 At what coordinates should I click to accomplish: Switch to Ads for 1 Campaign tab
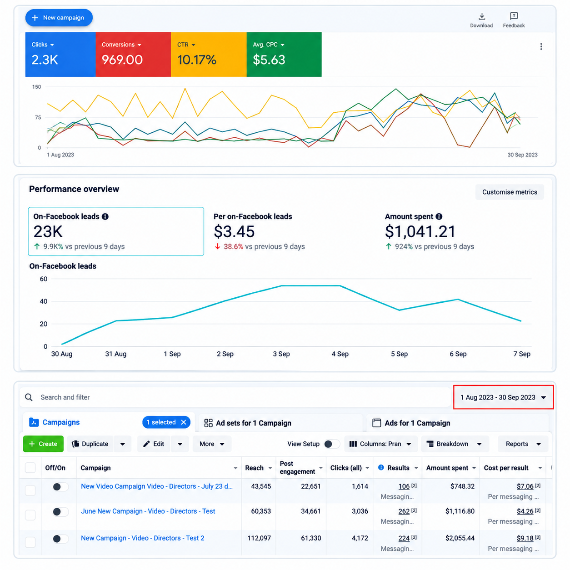[457, 423]
